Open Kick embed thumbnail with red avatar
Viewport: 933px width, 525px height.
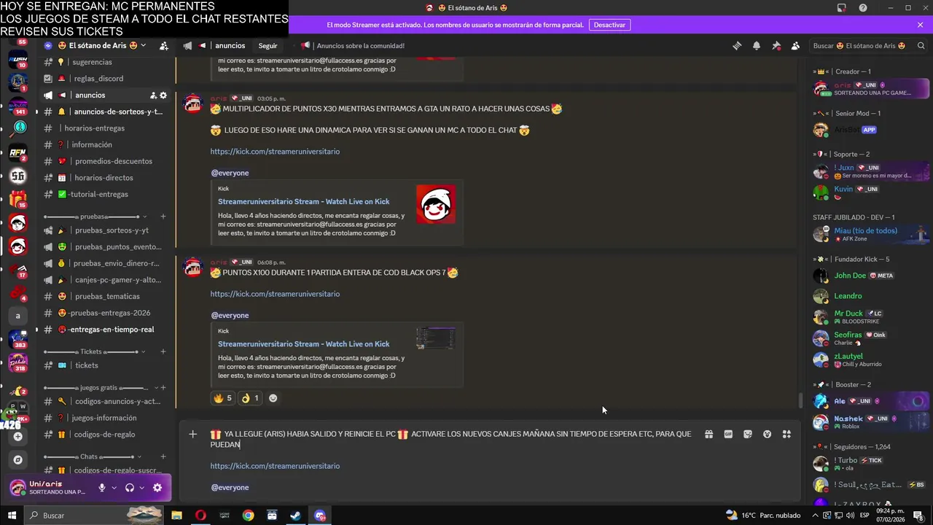436,203
